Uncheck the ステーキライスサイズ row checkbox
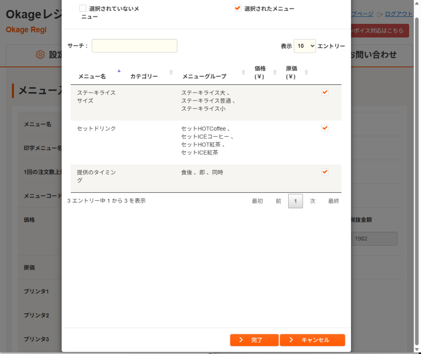 coord(325,92)
